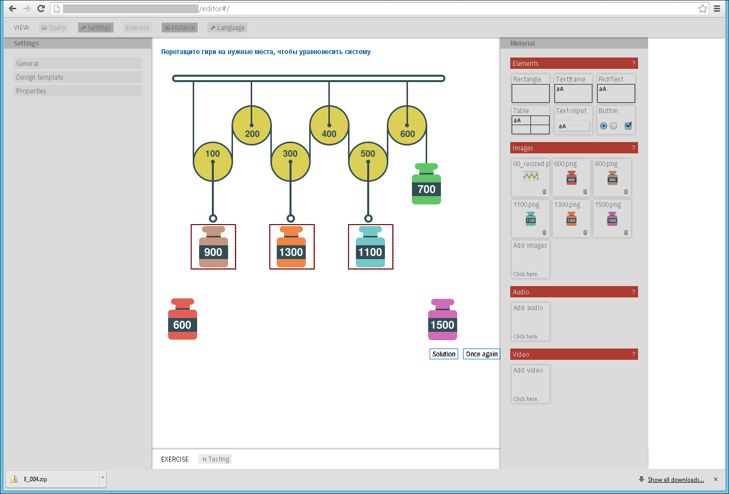
Task: Delete the 00_resized image via its trash icon
Action: coord(544,192)
